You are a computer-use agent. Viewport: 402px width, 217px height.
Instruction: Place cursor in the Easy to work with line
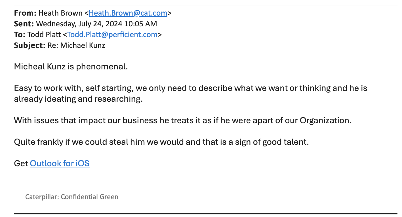[190, 88]
